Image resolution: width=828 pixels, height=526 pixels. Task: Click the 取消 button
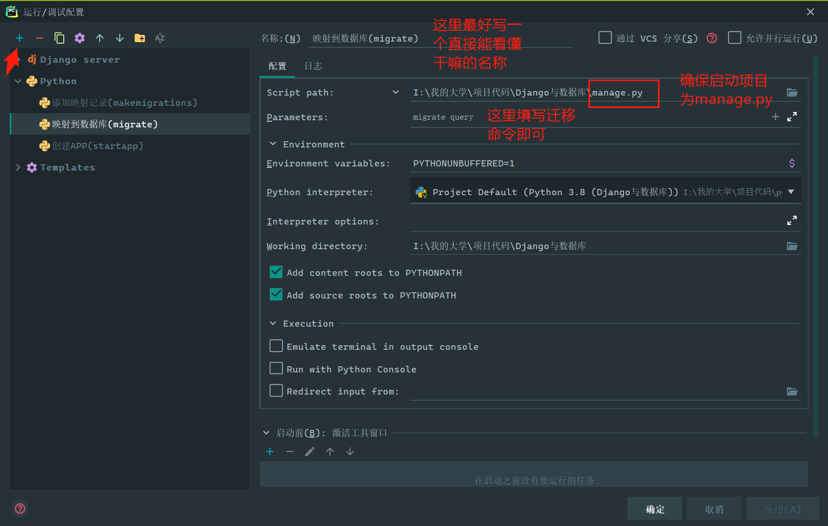[714, 509]
